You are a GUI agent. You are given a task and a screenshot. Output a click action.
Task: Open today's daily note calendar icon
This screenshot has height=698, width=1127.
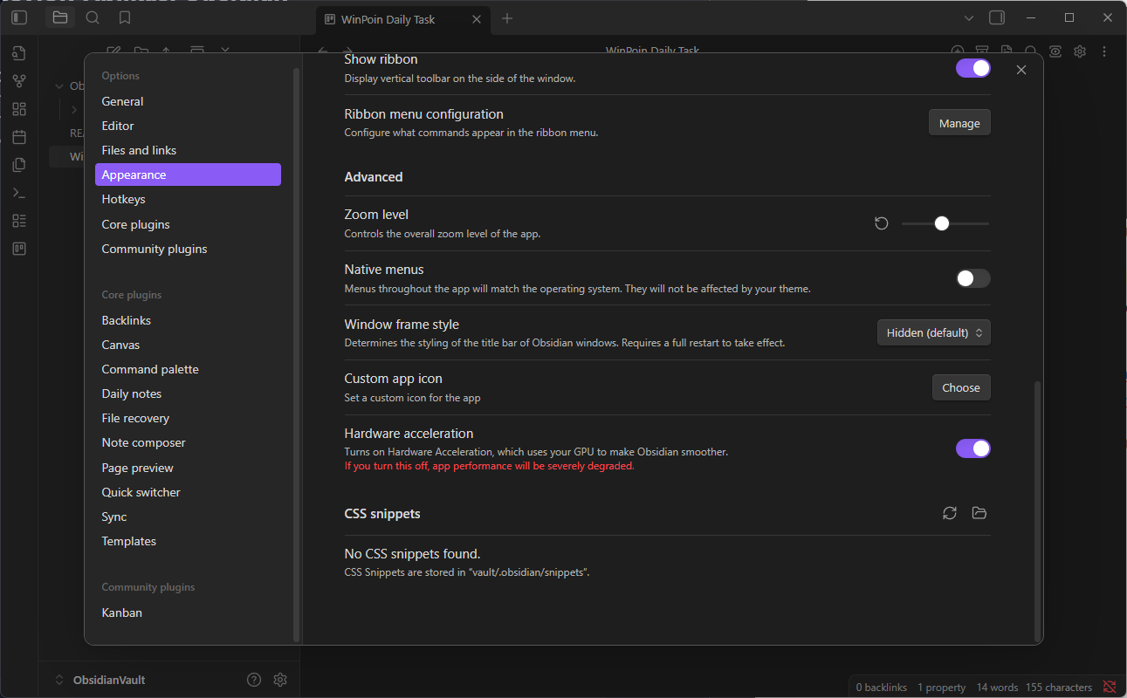pyautogui.click(x=19, y=137)
